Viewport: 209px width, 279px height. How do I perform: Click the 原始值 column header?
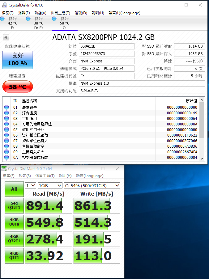(191, 101)
